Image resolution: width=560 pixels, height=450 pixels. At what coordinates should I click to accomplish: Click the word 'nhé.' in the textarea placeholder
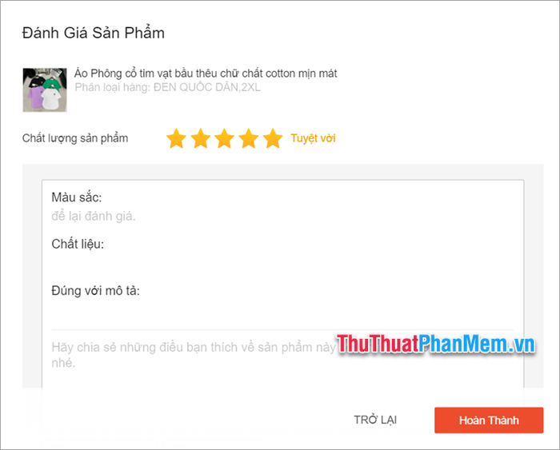63,363
